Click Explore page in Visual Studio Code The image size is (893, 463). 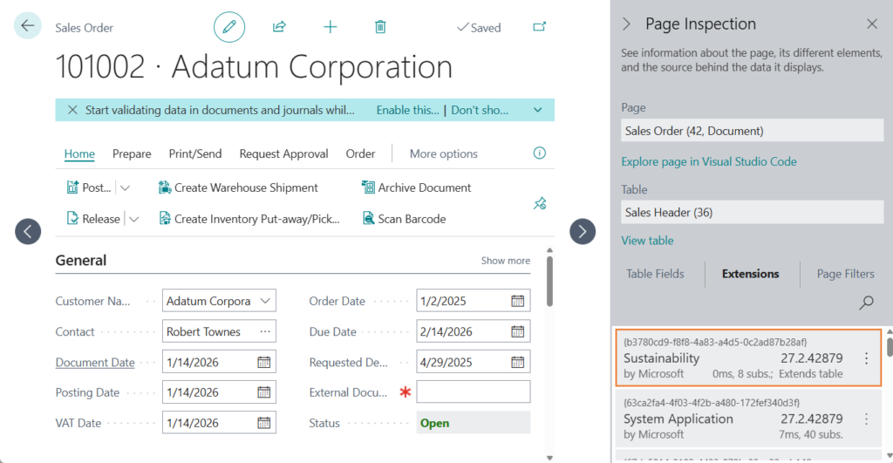(708, 161)
